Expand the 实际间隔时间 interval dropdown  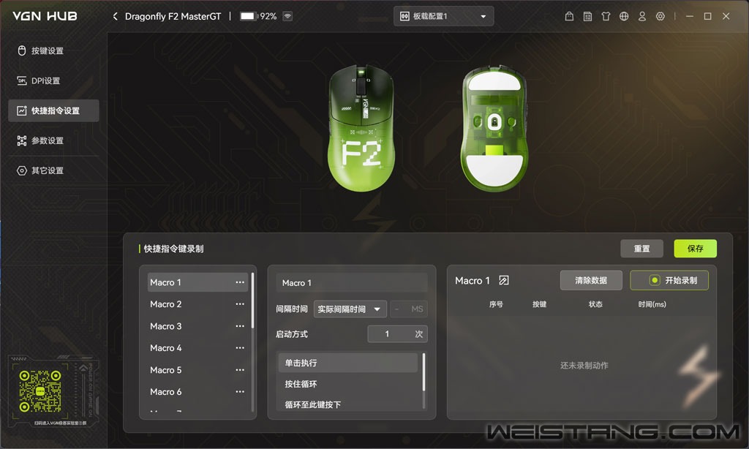(x=350, y=309)
